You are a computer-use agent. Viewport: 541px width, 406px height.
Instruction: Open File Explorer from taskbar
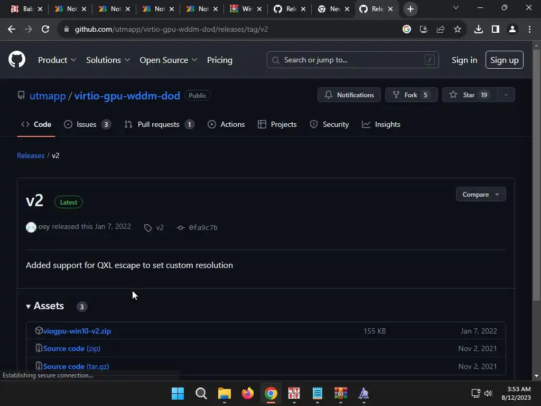coord(224,393)
